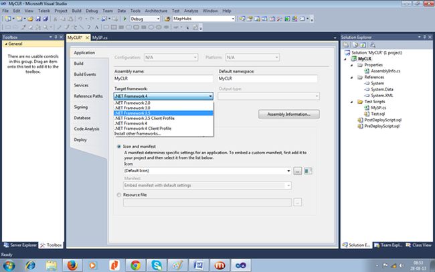The width and height of the screenshot is (435, 272).
Task: Choose .NET Framework 2.0 from the list
Action: click(163, 103)
